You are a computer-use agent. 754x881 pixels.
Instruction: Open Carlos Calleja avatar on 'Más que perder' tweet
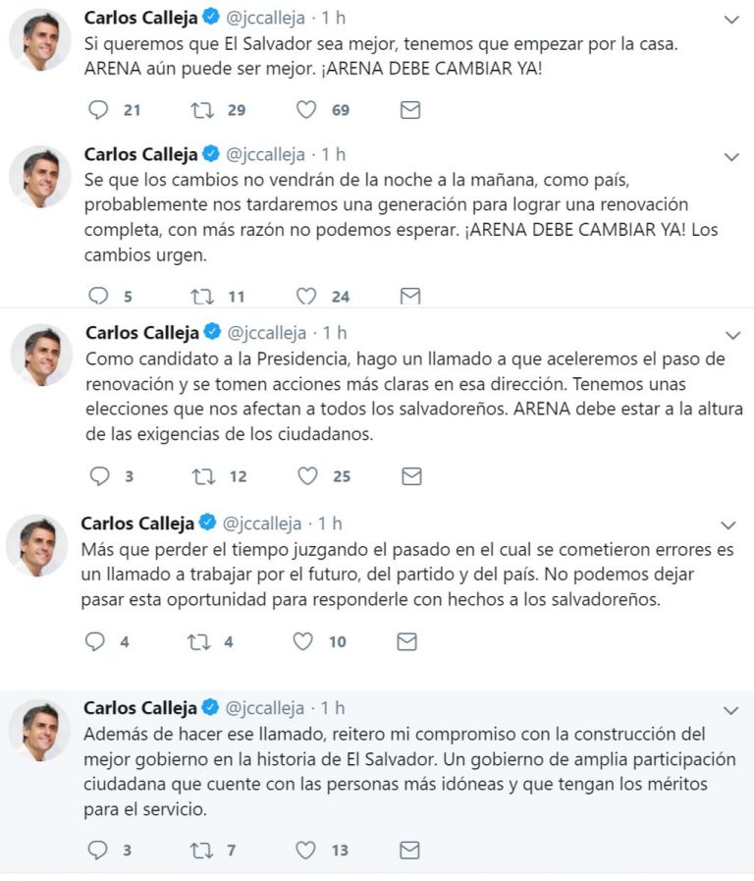[37, 545]
